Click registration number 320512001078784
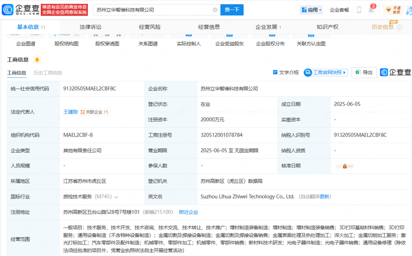The image size is (412, 256). tap(222, 135)
